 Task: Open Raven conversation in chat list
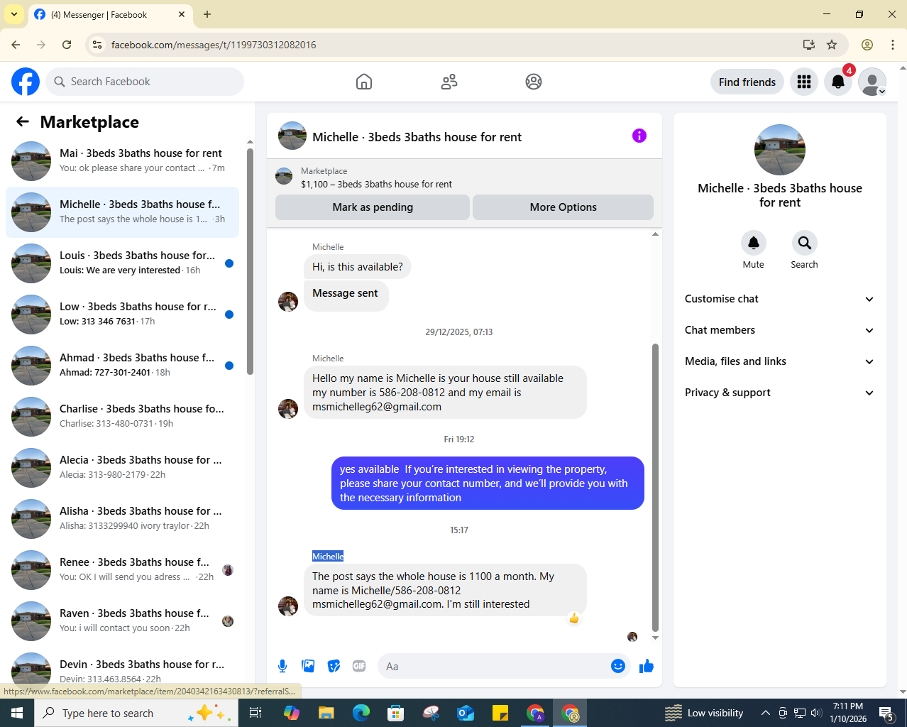point(122,621)
